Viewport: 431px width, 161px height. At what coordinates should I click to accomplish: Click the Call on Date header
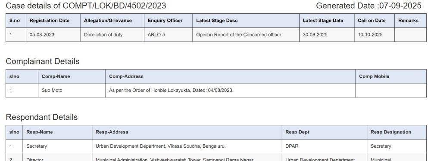tap(375, 21)
